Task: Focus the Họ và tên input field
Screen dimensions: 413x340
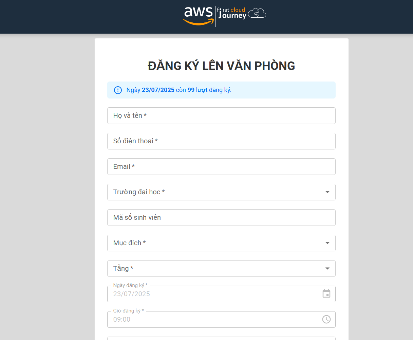Action: [221, 116]
